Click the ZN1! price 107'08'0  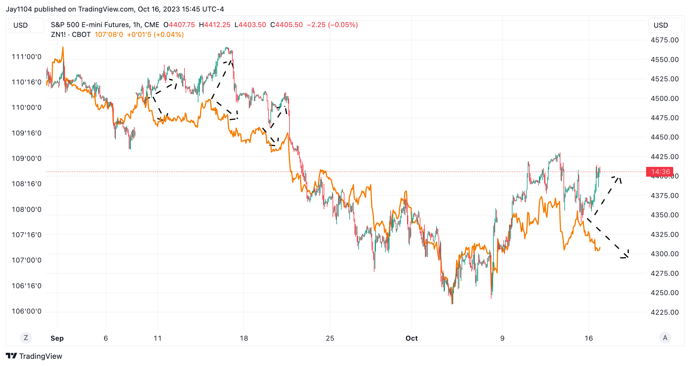tap(109, 35)
